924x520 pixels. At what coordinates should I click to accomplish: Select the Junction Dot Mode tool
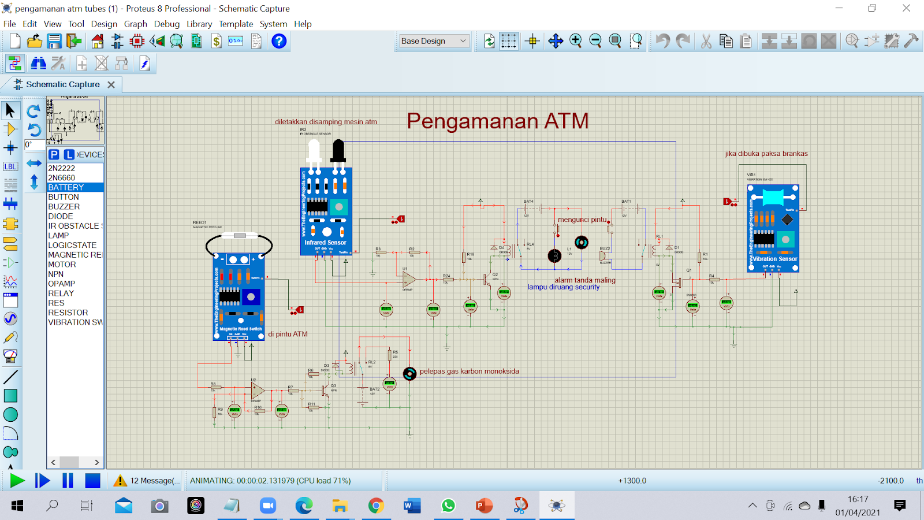10,148
